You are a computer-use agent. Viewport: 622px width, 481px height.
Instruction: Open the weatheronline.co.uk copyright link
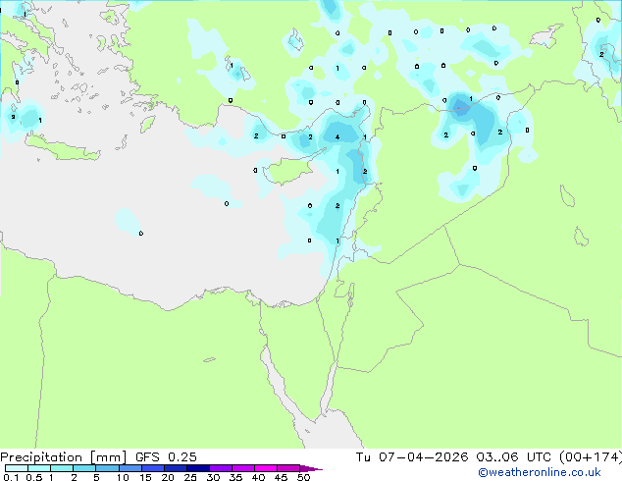(540, 472)
